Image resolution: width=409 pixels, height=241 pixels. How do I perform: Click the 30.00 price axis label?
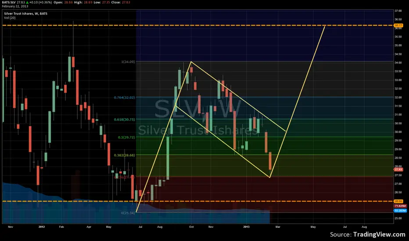tap(398, 132)
